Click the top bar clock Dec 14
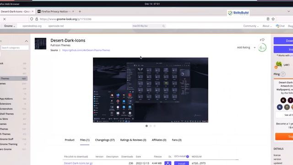Image resolution: width=293 pixels, height=165 pixels. click(152, 4)
